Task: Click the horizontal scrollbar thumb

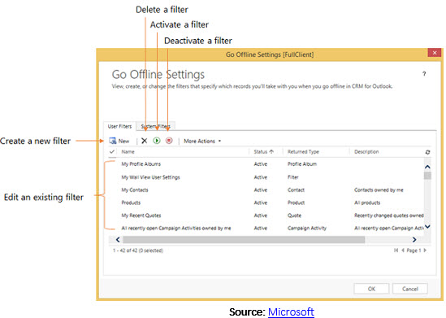Action: click(244, 240)
